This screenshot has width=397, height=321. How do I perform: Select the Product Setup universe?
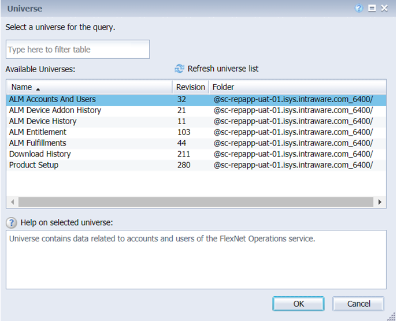[196, 165]
